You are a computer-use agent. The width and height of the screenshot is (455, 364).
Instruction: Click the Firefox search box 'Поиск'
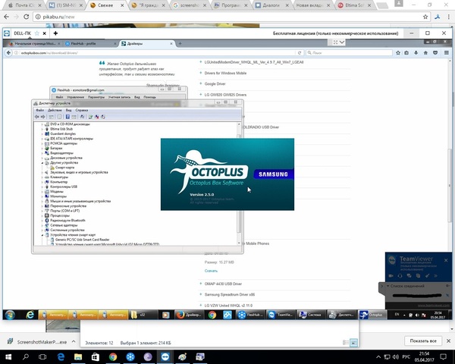point(349,53)
